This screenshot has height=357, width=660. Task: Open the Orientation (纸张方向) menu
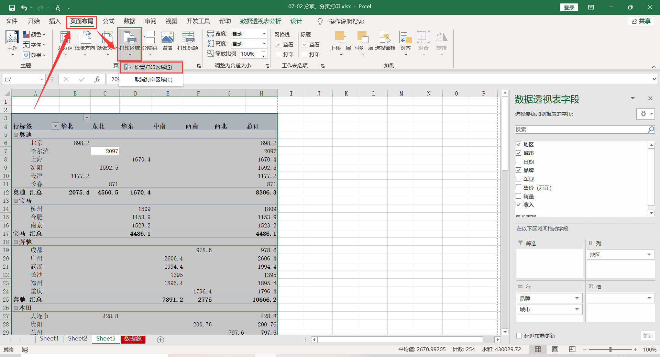click(x=85, y=43)
